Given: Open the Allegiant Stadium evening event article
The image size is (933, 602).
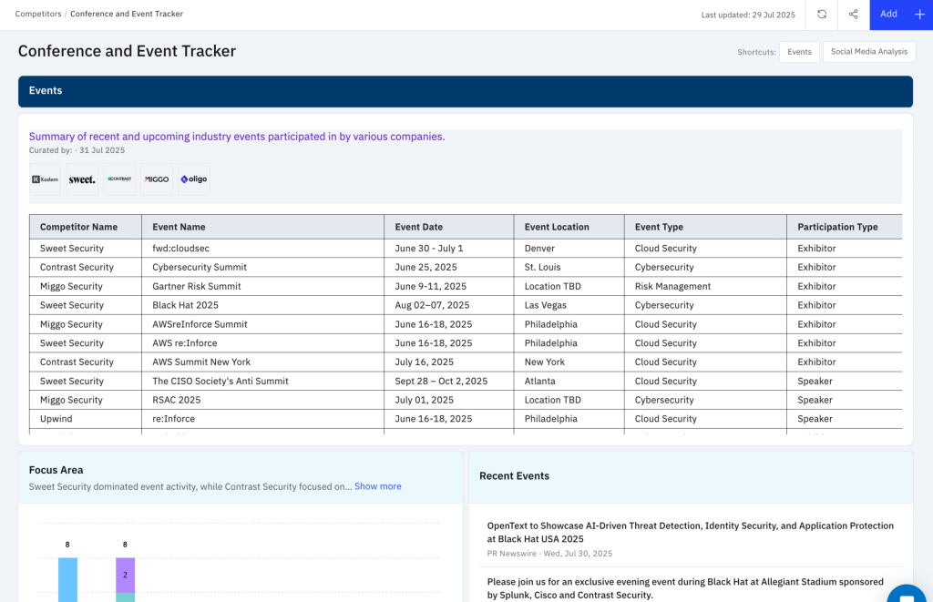Looking at the screenshot, I should point(685,588).
